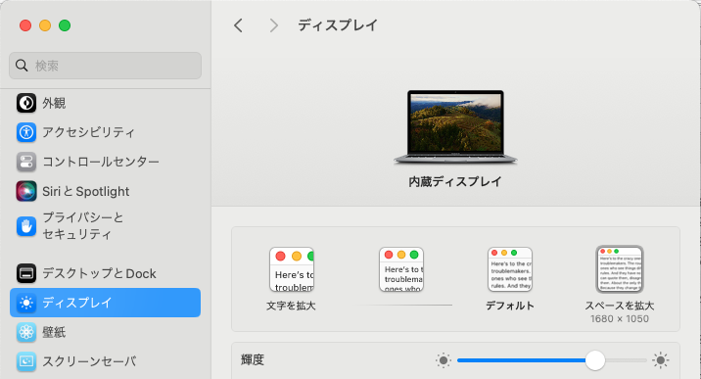Click the スクリーンセーバ label in sidebar
Viewport: 701px width, 379px height.
[x=89, y=361]
